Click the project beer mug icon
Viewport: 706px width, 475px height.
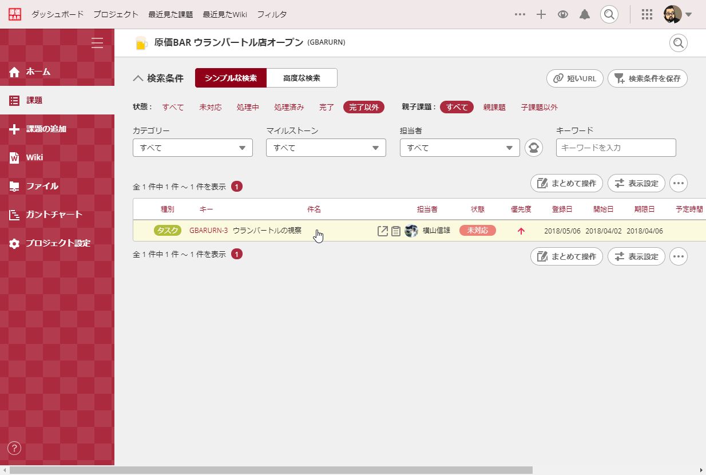pyautogui.click(x=141, y=43)
